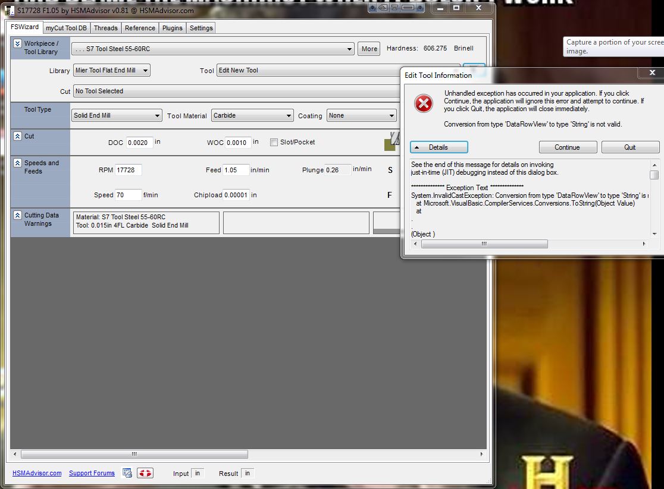The height and width of the screenshot is (489, 664).
Task: Click the red lifebuoy help icon
Action: (145, 473)
